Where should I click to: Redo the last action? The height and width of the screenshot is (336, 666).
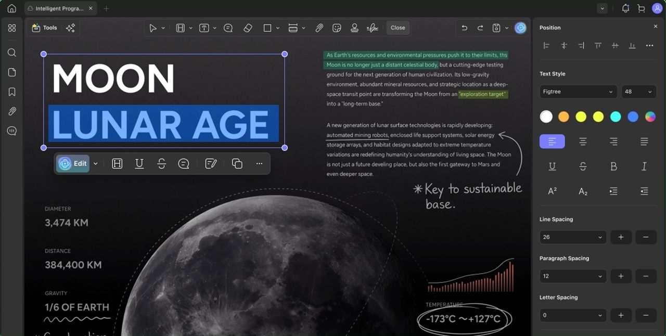click(x=480, y=28)
